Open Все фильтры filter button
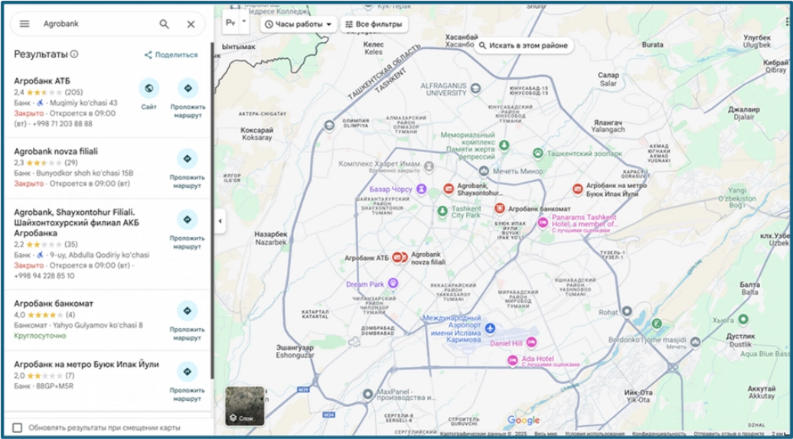The width and height of the screenshot is (793, 439). click(374, 24)
